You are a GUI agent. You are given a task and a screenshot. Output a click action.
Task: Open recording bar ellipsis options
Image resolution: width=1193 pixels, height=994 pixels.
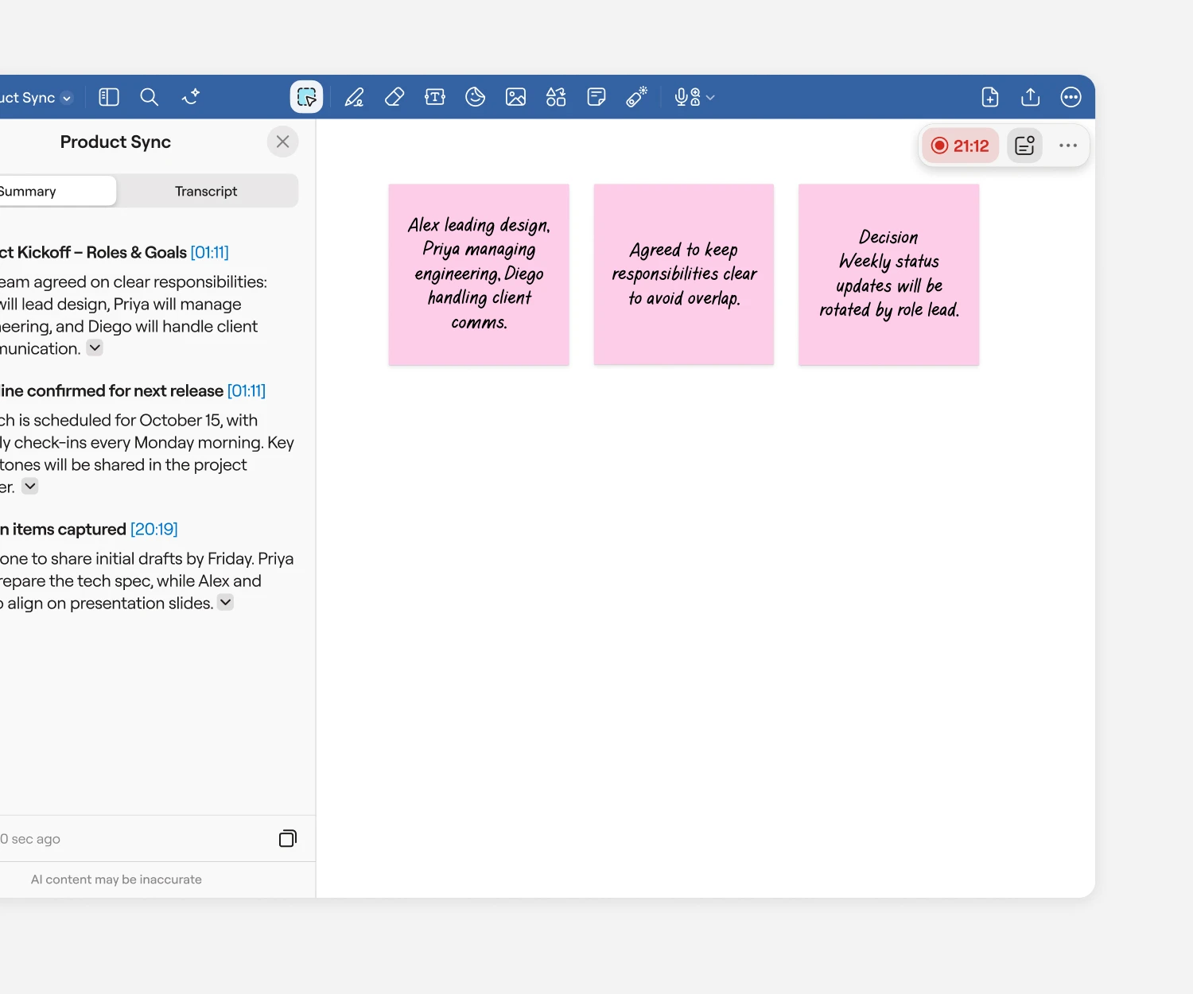pyautogui.click(x=1068, y=146)
